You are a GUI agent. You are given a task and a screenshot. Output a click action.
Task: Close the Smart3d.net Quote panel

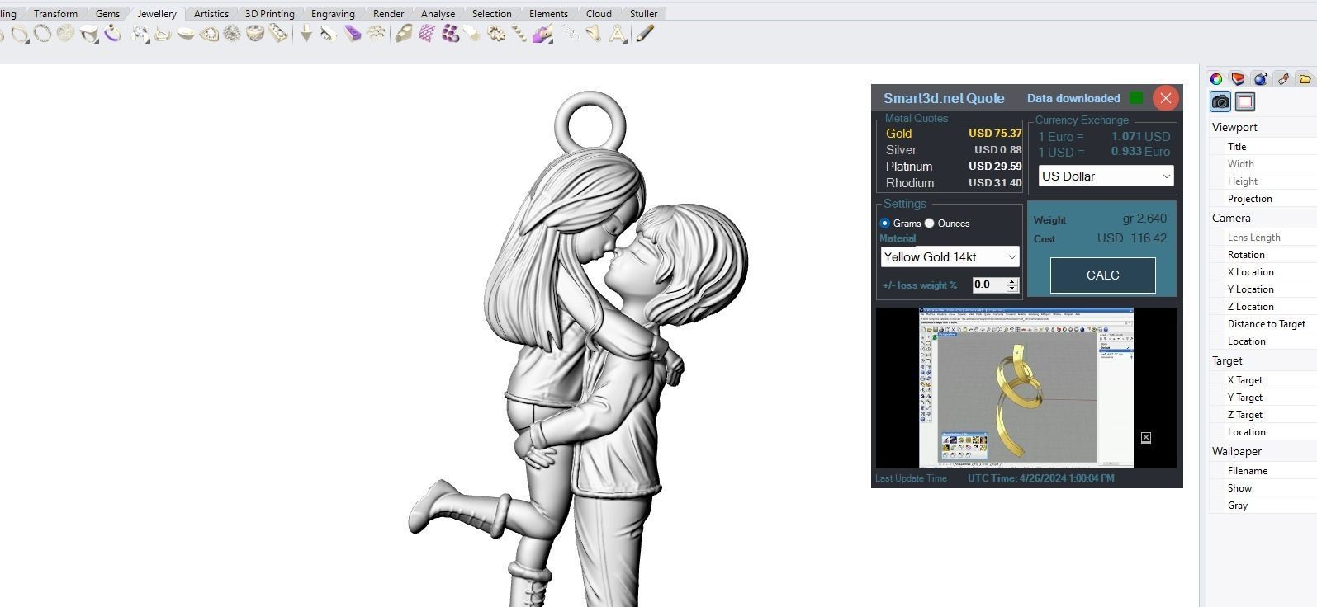click(1165, 98)
